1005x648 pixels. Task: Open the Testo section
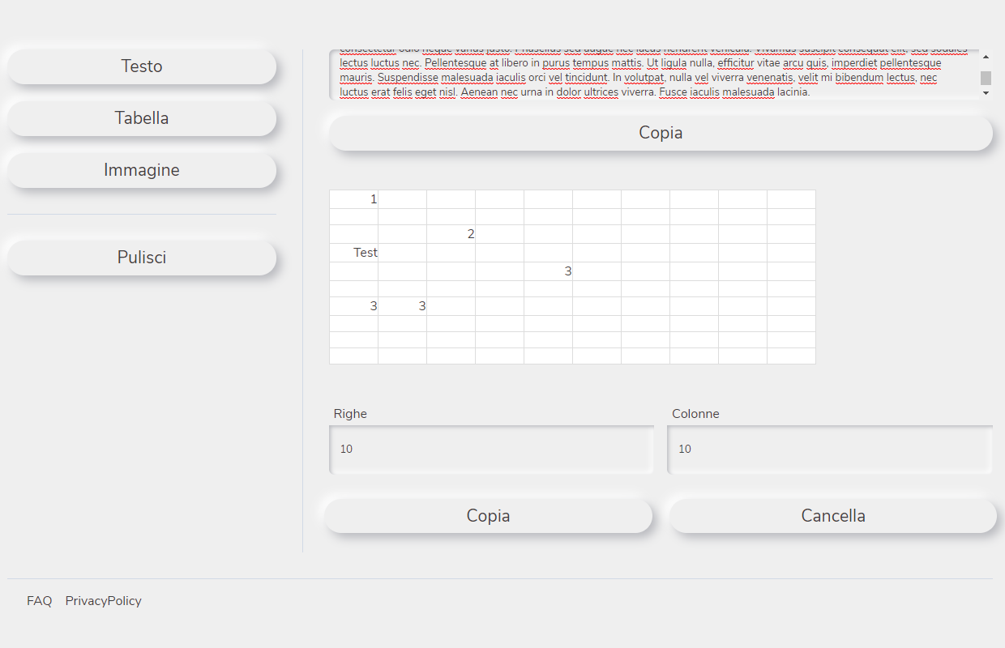(x=142, y=66)
